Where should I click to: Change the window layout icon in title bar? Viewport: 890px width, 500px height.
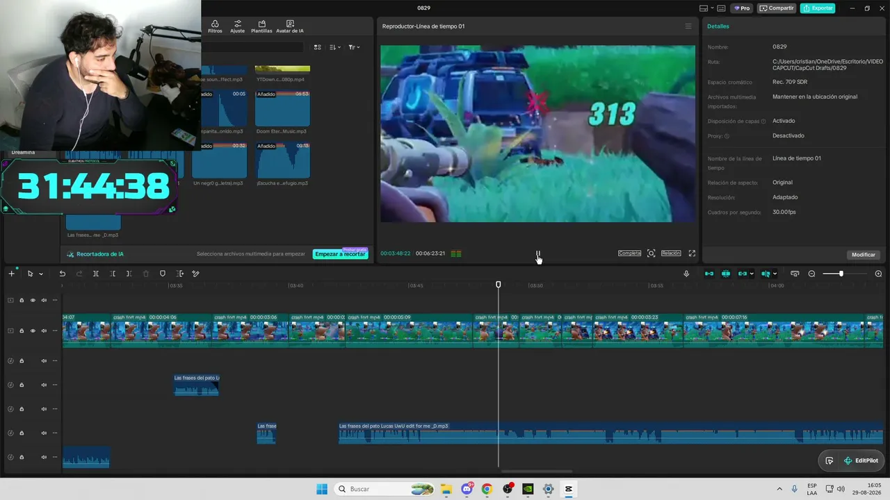[x=704, y=8]
